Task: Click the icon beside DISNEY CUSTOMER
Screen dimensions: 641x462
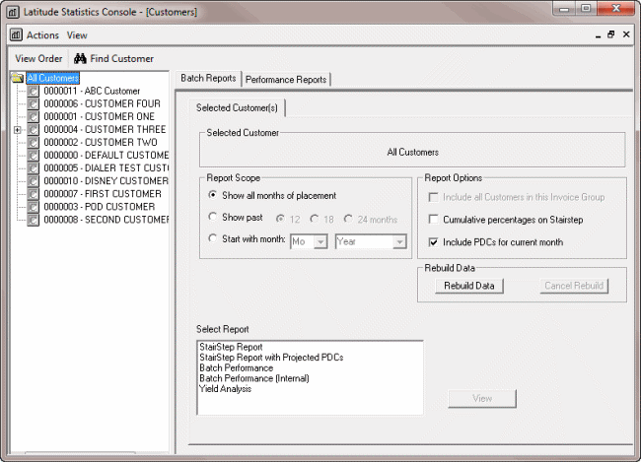Action: click(34, 181)
